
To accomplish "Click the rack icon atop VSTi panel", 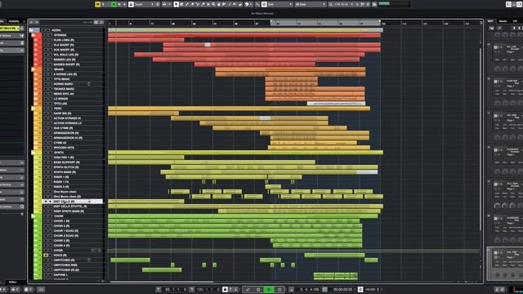I will click(491, 28).
